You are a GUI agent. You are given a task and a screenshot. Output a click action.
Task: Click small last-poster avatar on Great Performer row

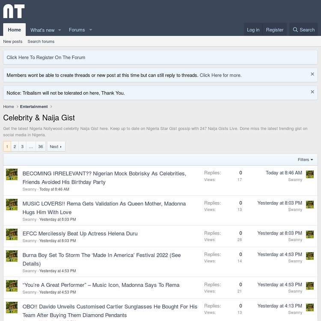(x=310, y=286)
